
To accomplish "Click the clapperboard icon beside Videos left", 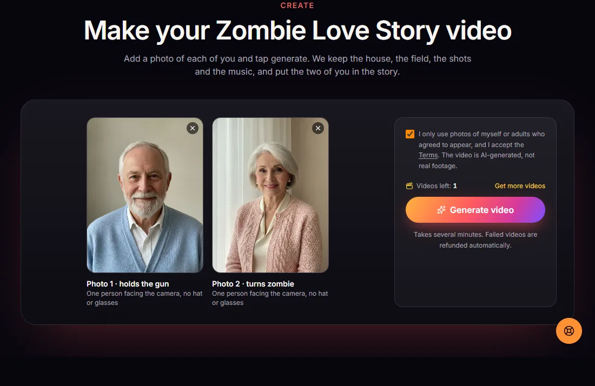I will click(409, 186).
